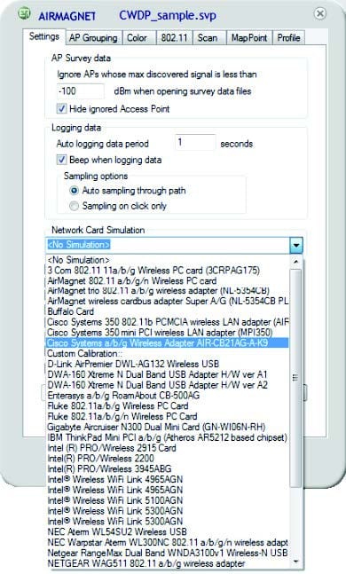Click the dropdown list scroll up arrow
The height and width of the screenshot is (574, 346).
[x=295, y=262]
